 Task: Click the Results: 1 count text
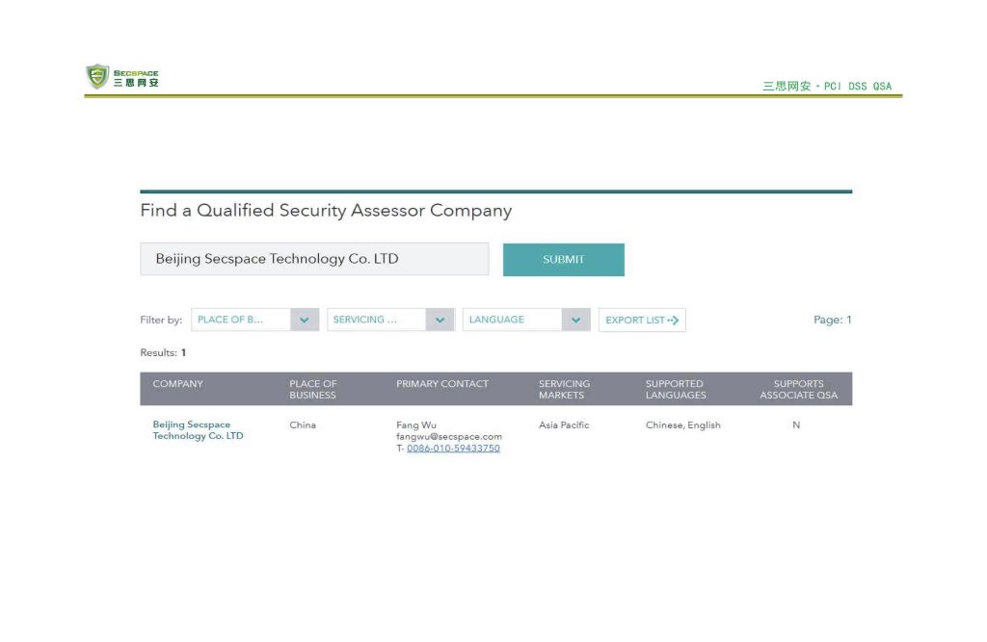point(163,352)
